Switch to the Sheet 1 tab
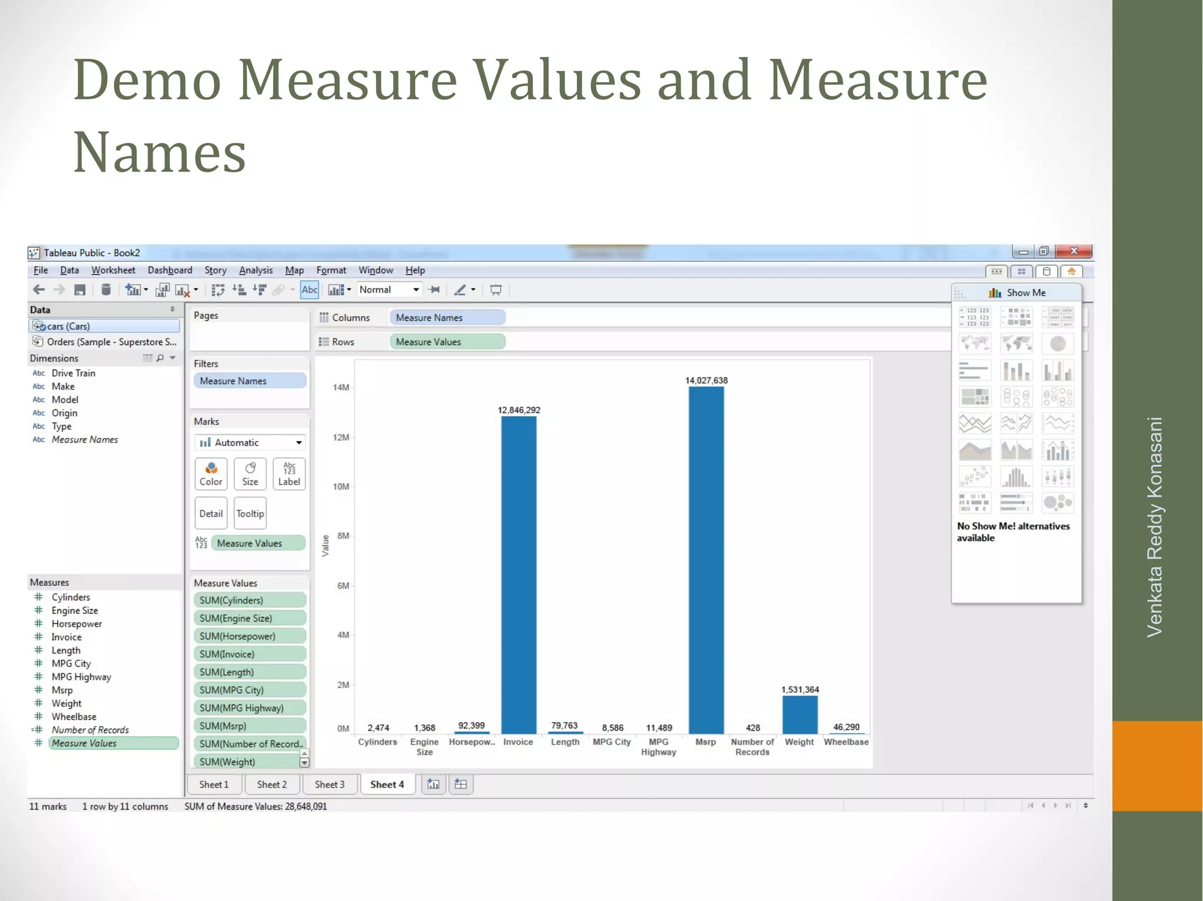The image size is (1203, 901). 214,784
